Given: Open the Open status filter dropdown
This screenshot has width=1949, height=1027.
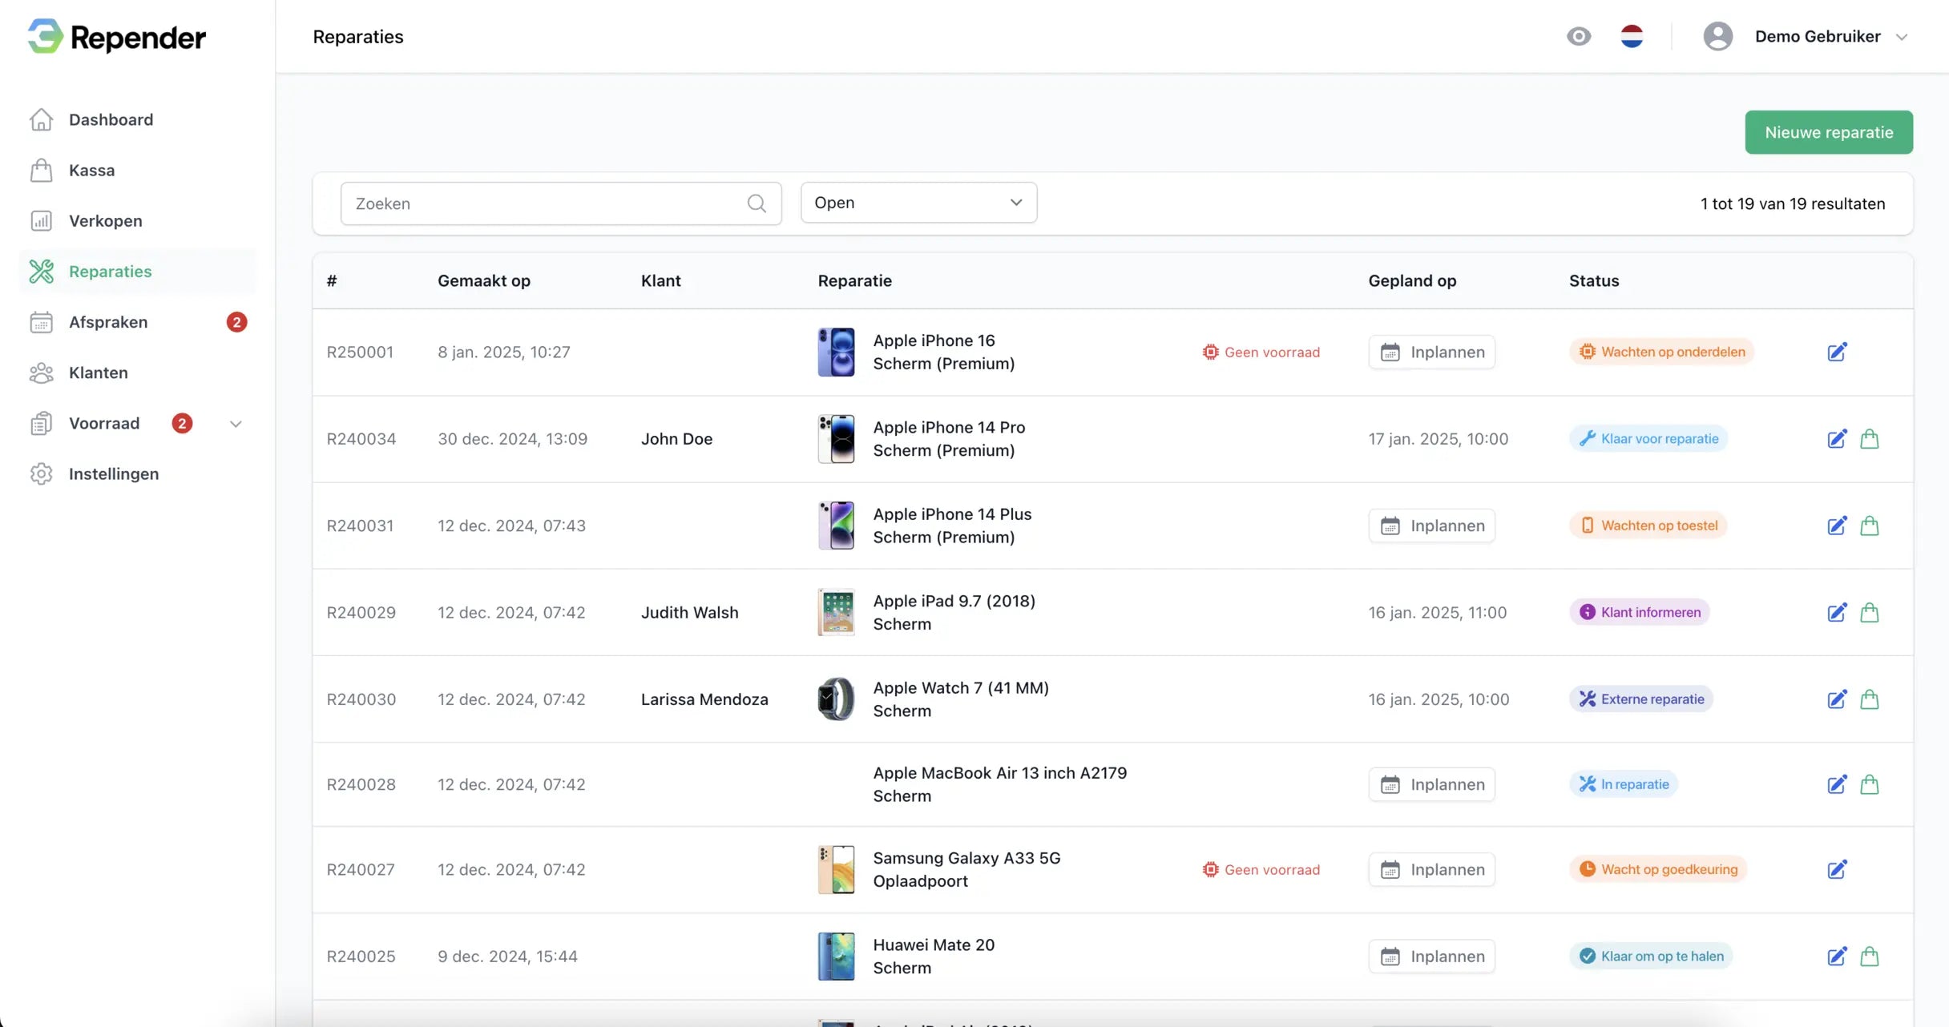Looking at the screenshot, I should [918, 203].
